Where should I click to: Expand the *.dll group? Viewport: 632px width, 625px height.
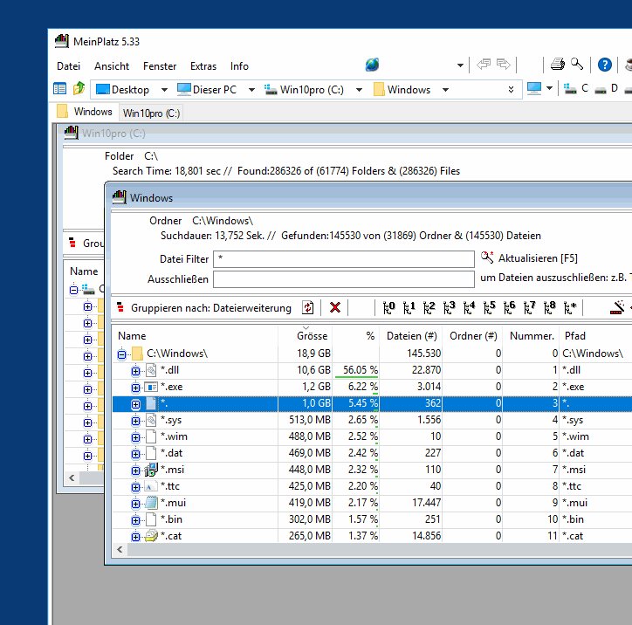point(136,371)
